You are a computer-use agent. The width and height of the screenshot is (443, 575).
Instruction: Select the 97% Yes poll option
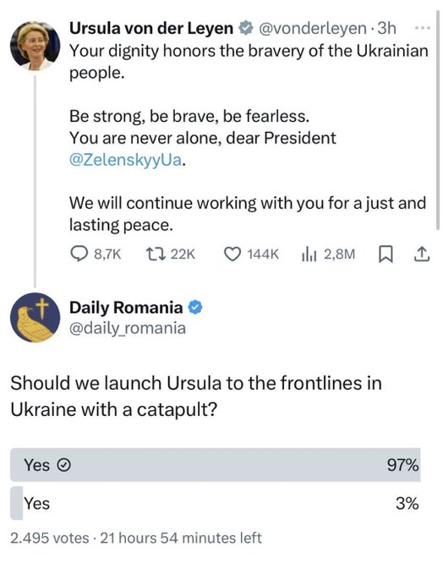[216, 464]
